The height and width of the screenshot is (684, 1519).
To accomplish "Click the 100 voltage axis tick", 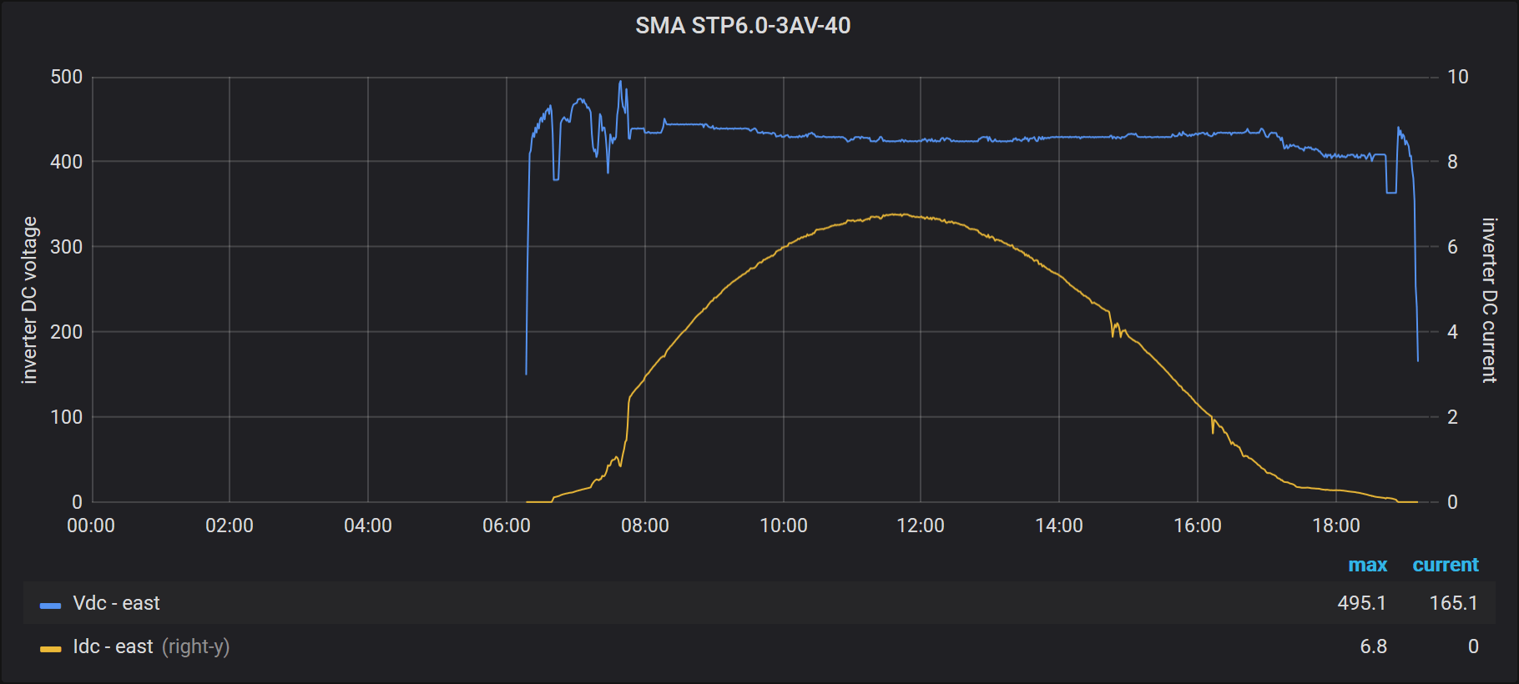I will [x=67, y=417].
